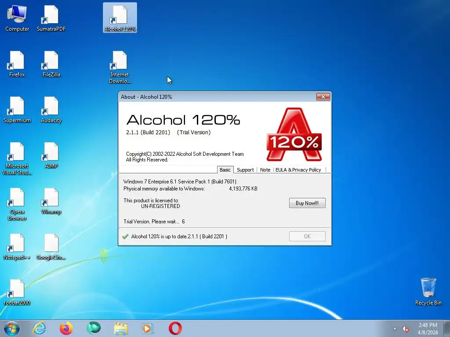Select the Microsoft Visual Studio shortcut
Image resolution: width=450 pixels, height=337 pixels.
pos(17,159)
